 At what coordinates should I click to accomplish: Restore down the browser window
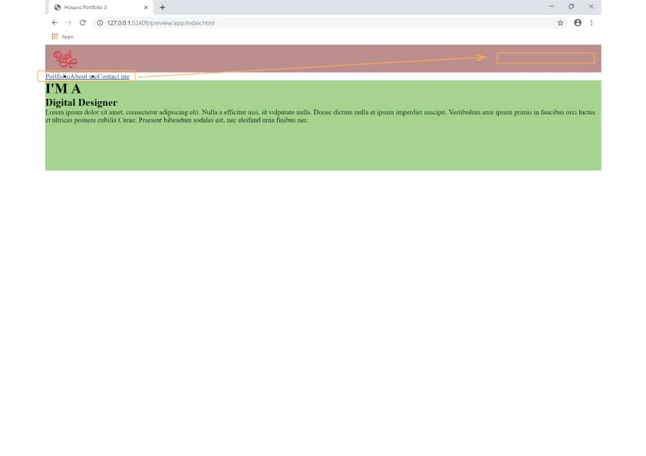571,7
